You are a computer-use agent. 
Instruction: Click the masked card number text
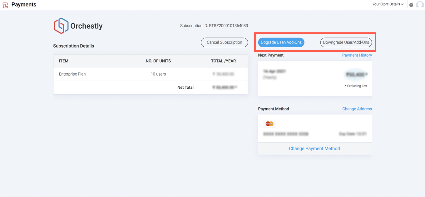(x=286, y=134)
